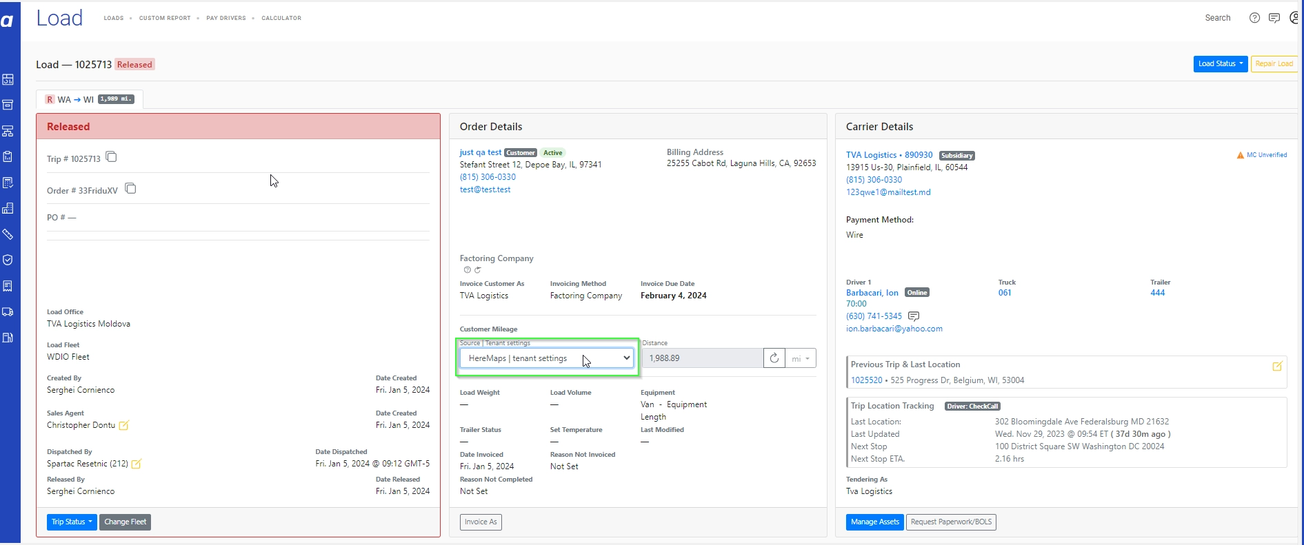This screenshot has height=545, width=1304.
Task: Open driver Barbacari, Ion link
Action: click(x=872, y=293)
